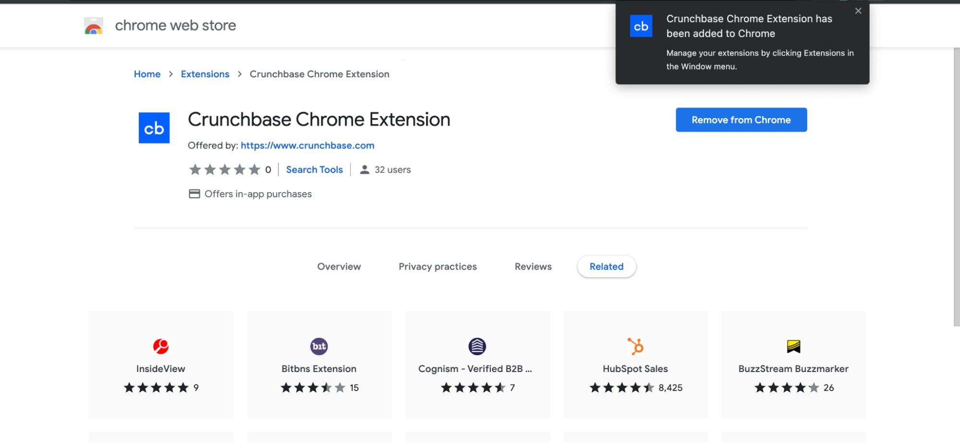Image resolution: width=960 pixels, height=443 pixels.
Task: Click Remove from Chrome
Action: click(x=741, y=120)
